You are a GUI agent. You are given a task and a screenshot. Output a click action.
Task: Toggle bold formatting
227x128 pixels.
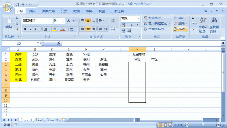[25, 29]
